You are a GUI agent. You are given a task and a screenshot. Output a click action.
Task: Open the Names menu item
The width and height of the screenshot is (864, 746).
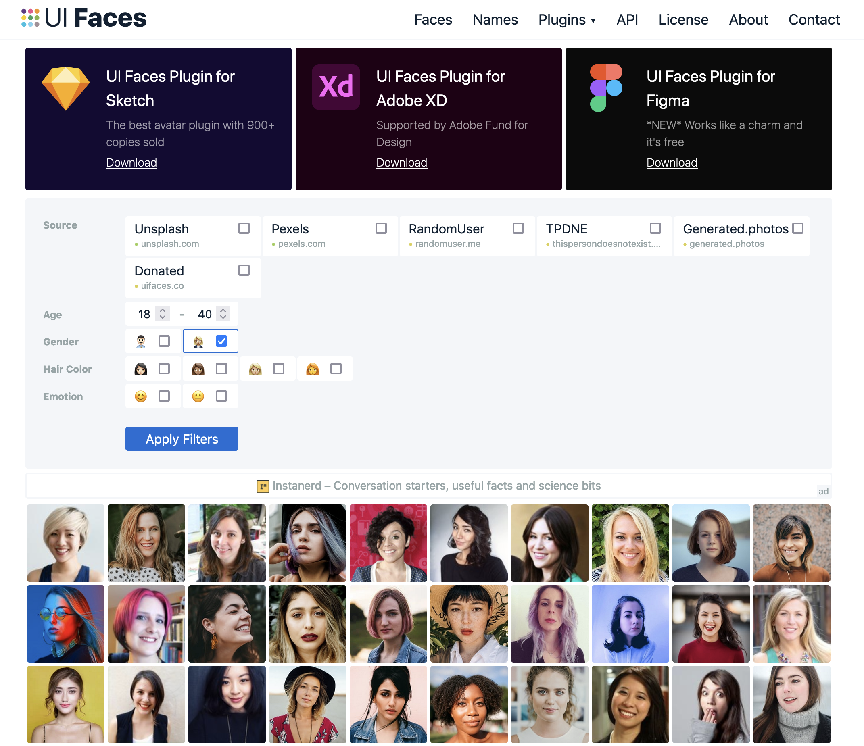495,20
